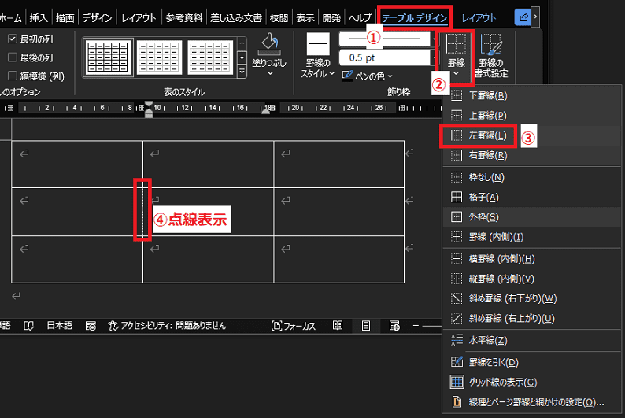625x418 pixels.
Task: Select 斜め罫線 (右下がり) diagonal border option
Action: pyautogui.click(x=512, y=298)
